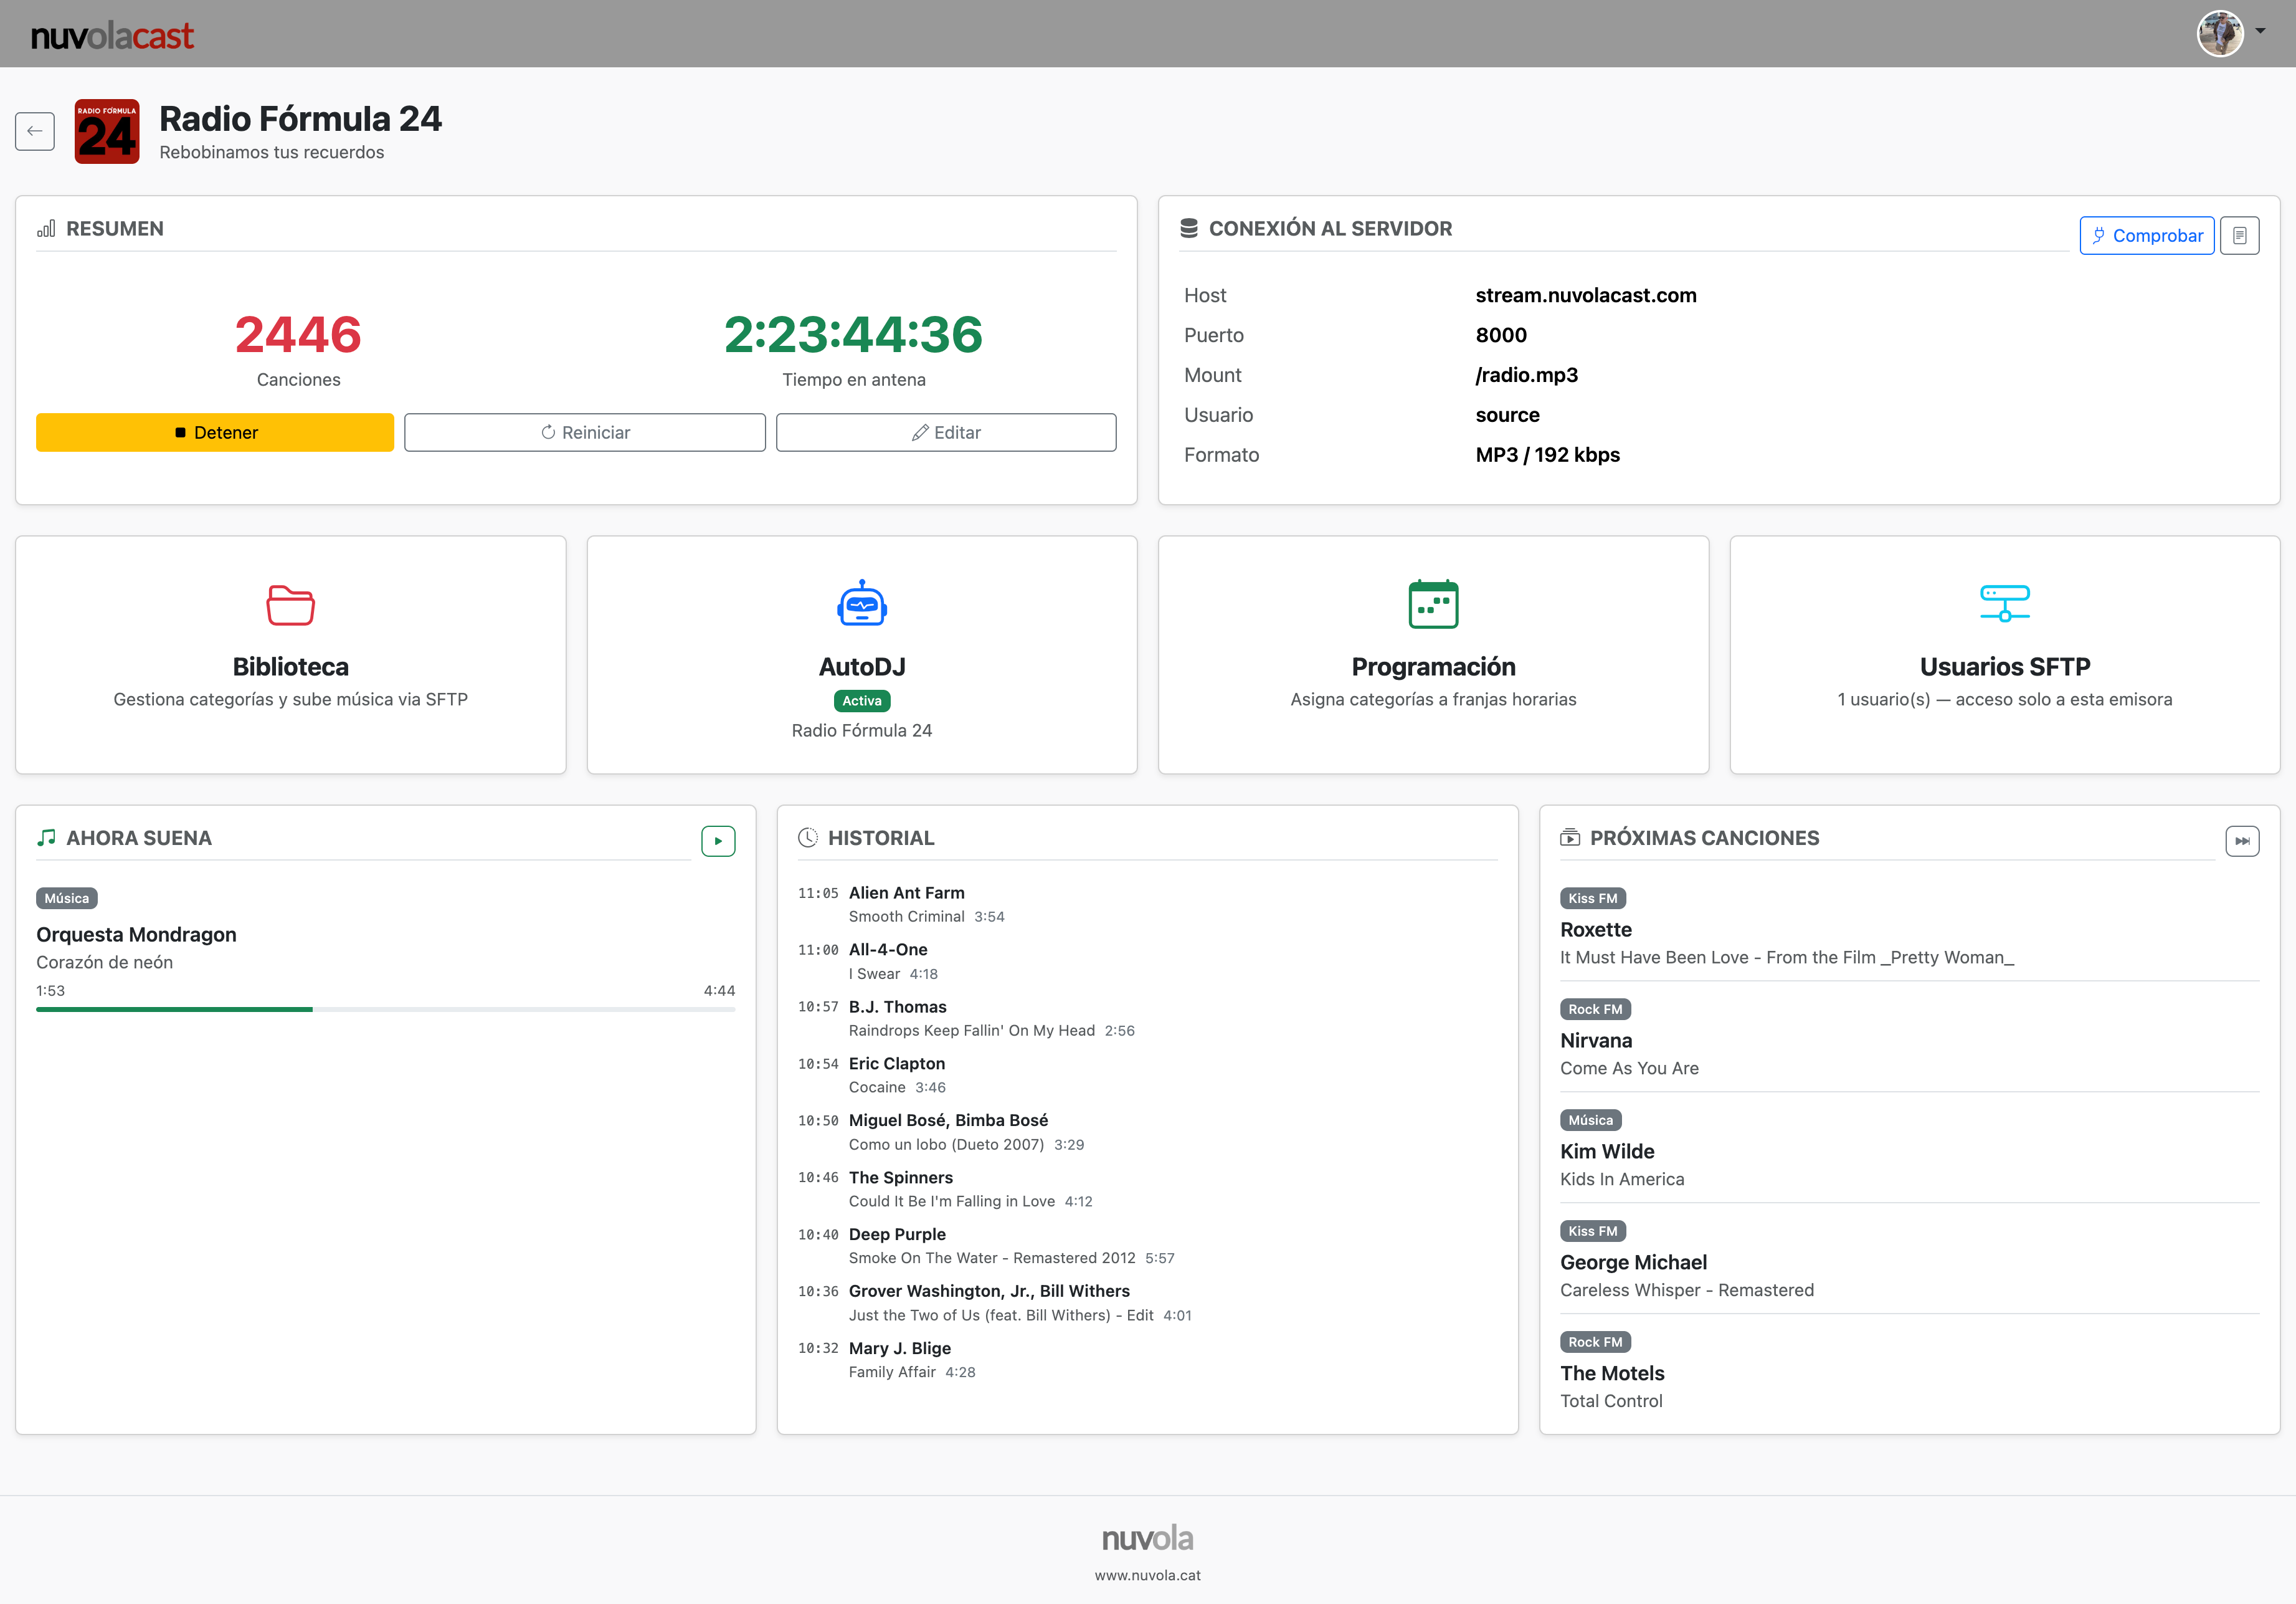Screen dimensions: 2296x1604
Task: Click the Activa badge under AutoDJ
Action: pyautogui.click(x=861, y=700)
